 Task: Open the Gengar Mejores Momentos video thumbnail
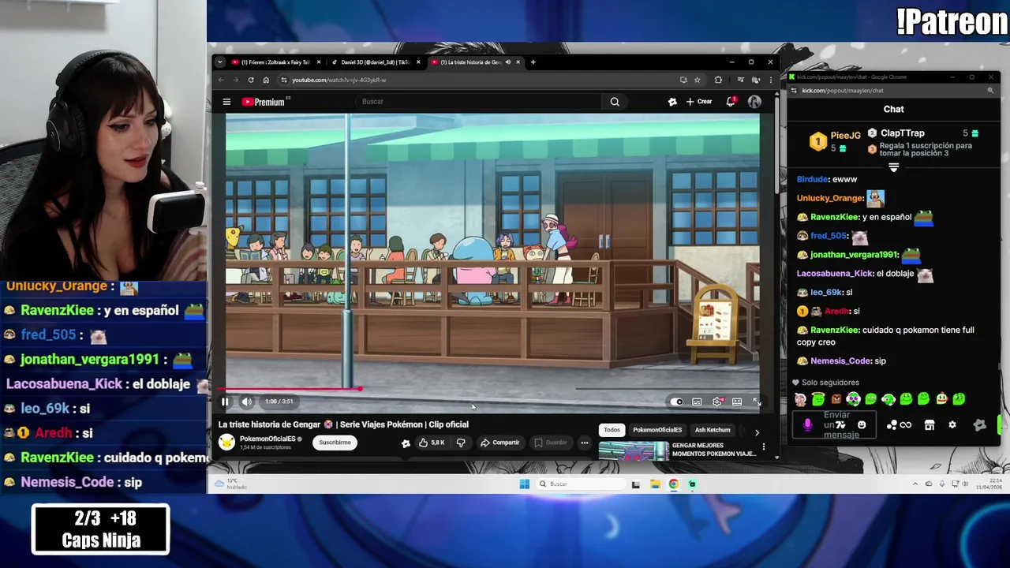[633, 450]
